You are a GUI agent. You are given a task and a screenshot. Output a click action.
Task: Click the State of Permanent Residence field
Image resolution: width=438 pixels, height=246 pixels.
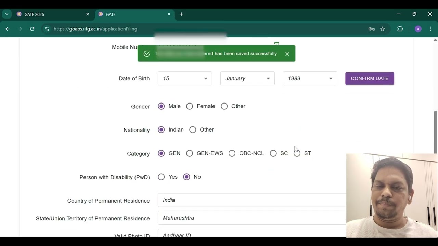pos(252,218)
